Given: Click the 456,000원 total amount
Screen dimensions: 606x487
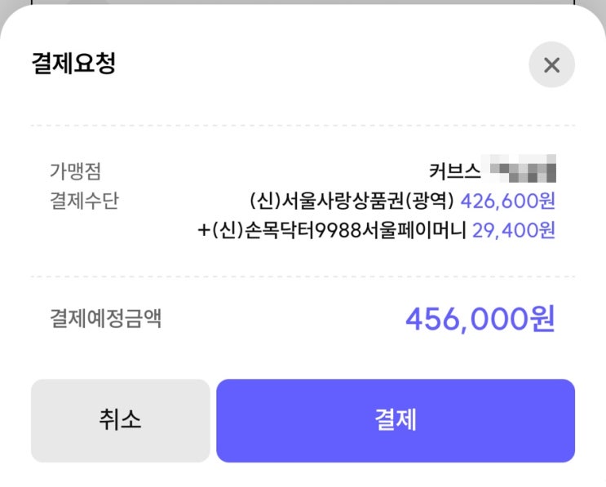Looking at the screenshot, I should 480,319.
